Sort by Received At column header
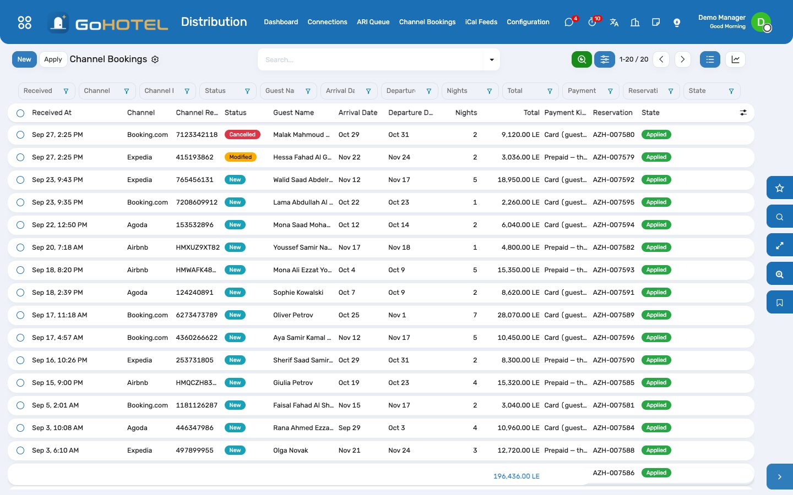Viewport: 793px width, 495px height. pos(52,113)
